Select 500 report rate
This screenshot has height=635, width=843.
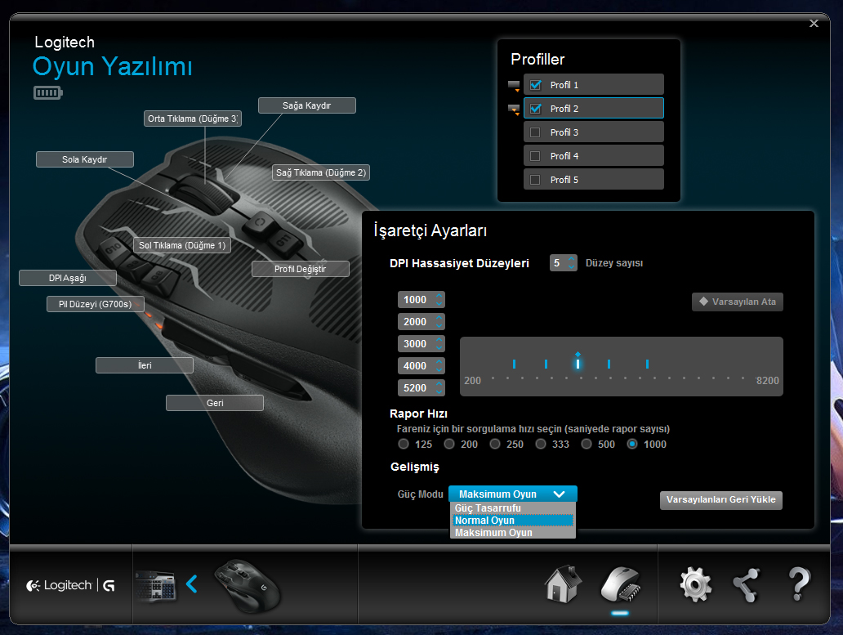tap(587, 444)
